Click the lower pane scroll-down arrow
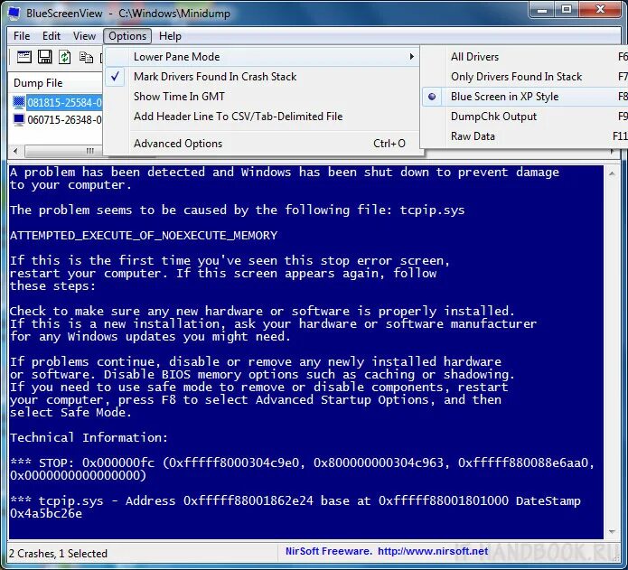 (x=612, y=531)
